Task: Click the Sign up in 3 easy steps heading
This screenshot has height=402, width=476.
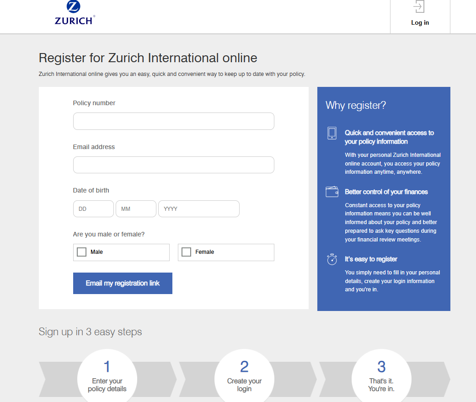Action: tap(90, 332)
